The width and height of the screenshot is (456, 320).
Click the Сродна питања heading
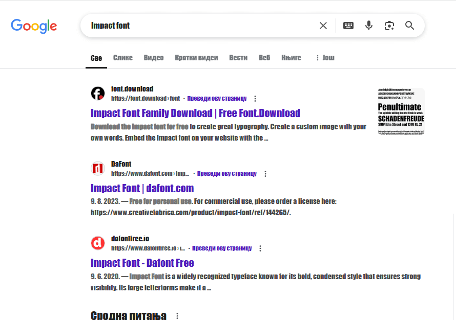129,315
